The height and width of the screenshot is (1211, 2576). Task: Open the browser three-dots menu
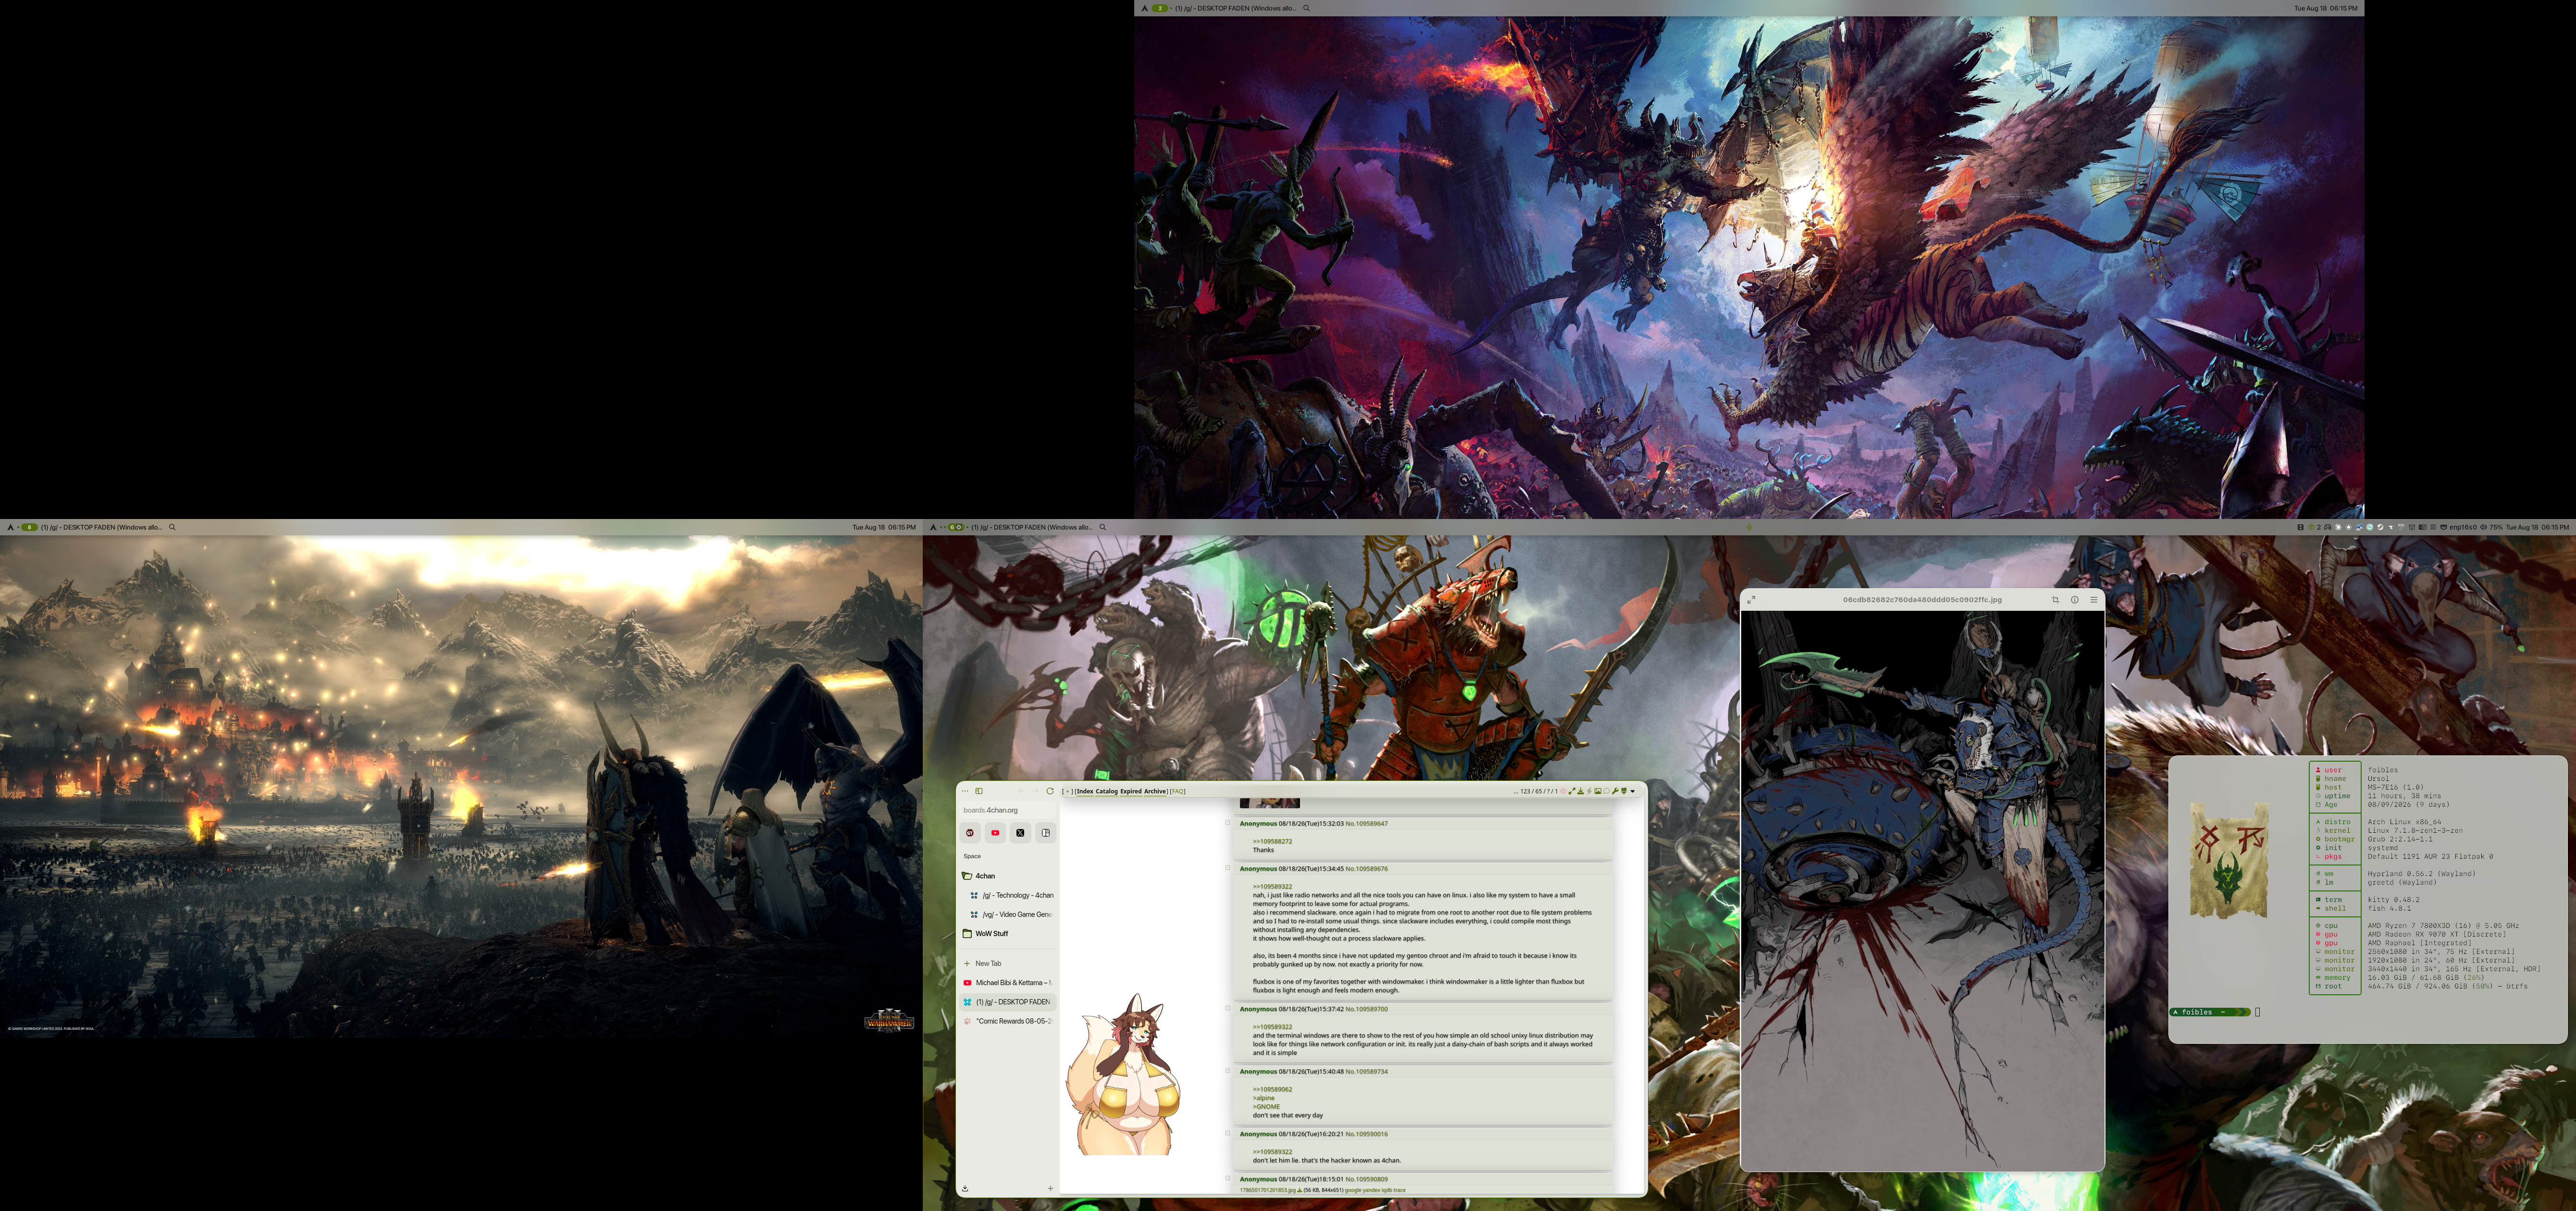[965, 791]
